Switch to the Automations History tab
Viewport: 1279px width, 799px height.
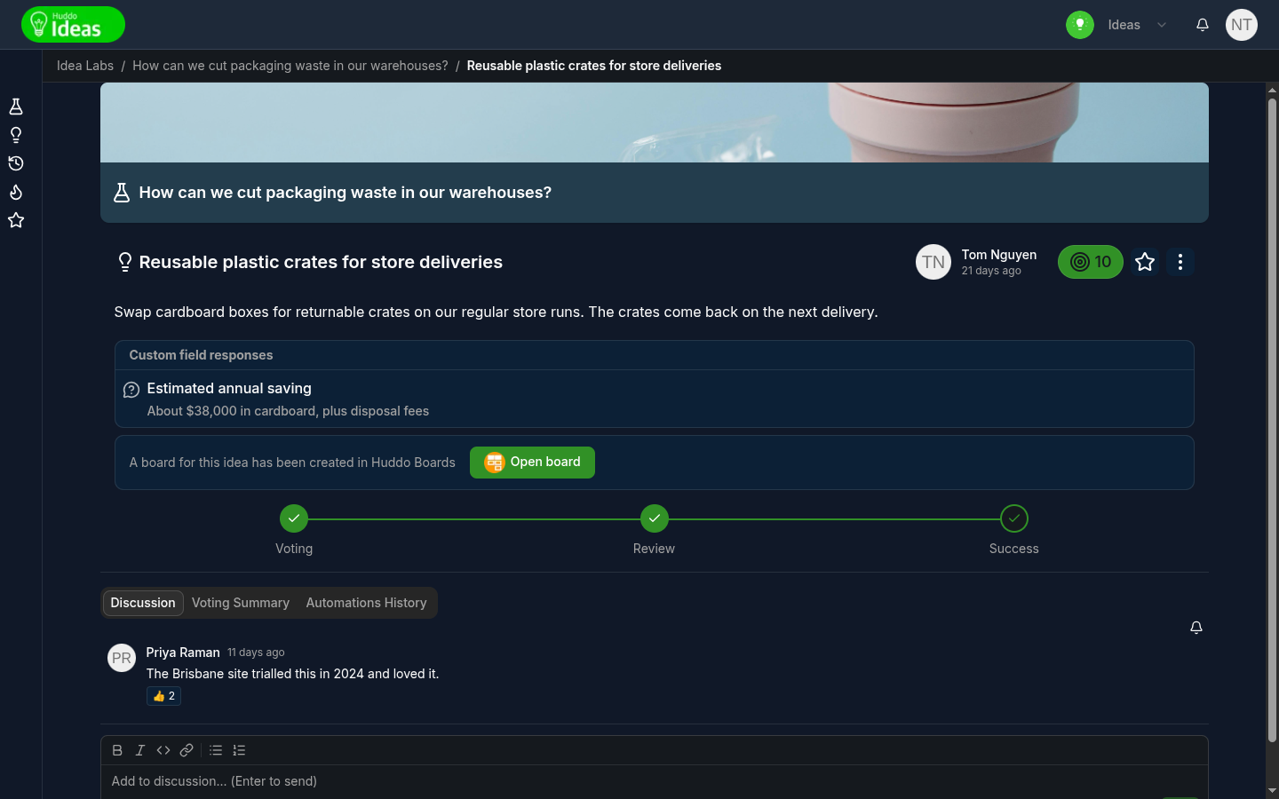coord(366,603)
